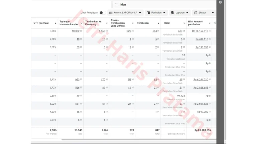Click the clock icon in top-right corner

point(220,2)
